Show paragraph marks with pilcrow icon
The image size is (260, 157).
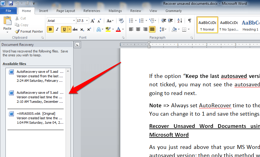[189, 21]
